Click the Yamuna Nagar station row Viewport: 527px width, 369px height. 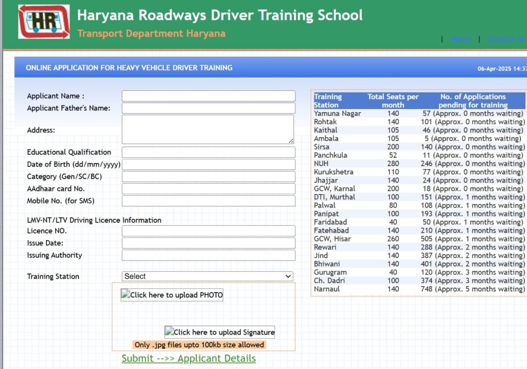click(x=419, y=114)
